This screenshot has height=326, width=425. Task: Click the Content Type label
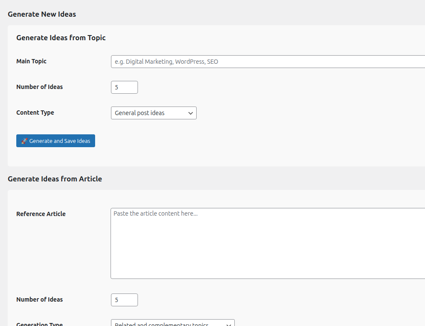(x=35, y=113)
